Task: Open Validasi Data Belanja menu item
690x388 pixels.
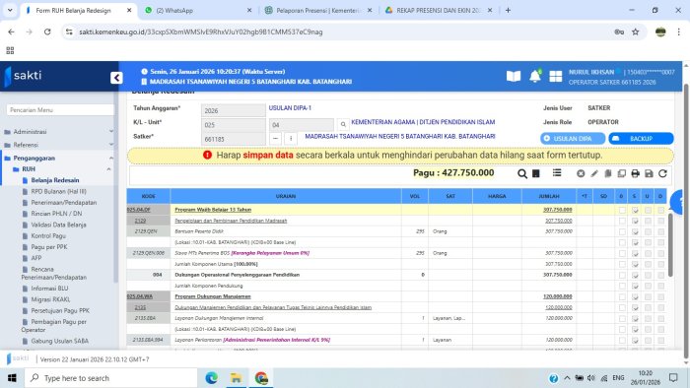Action: click(58, 225)
